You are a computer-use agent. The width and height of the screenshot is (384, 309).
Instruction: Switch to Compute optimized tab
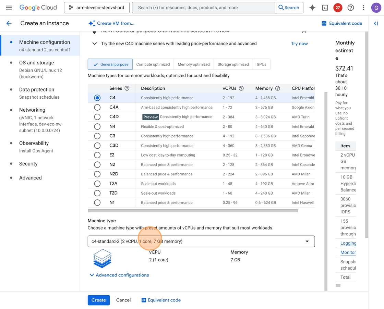[153, 64]
